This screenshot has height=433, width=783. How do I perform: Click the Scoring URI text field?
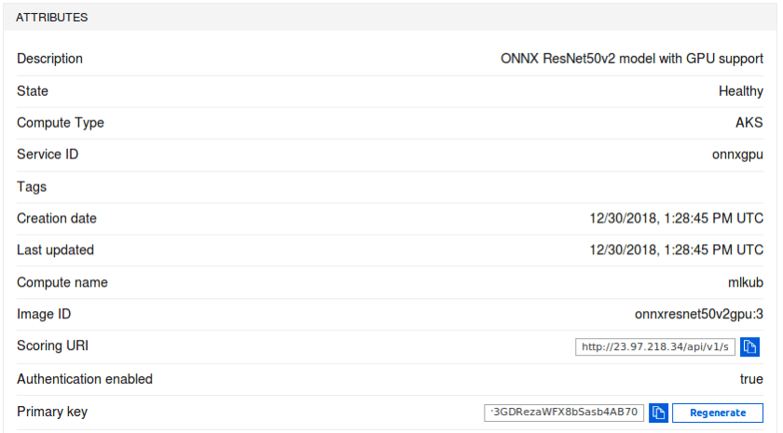pyautogui.click(x=655, y=347)
